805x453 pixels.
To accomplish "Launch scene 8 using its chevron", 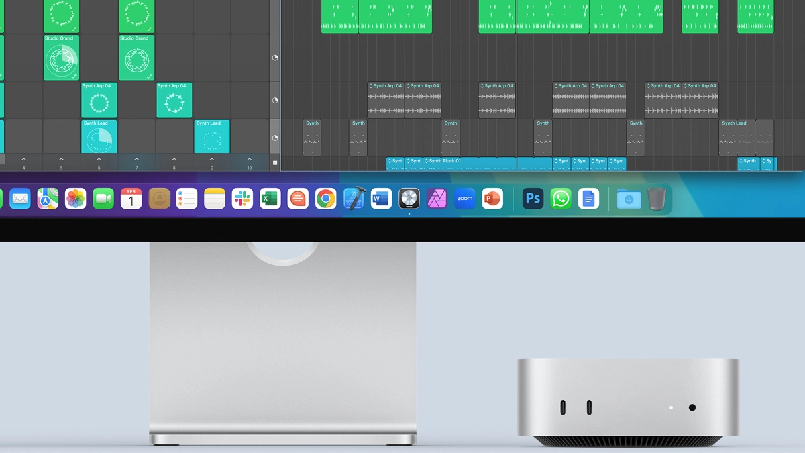I will coord(174,160).
